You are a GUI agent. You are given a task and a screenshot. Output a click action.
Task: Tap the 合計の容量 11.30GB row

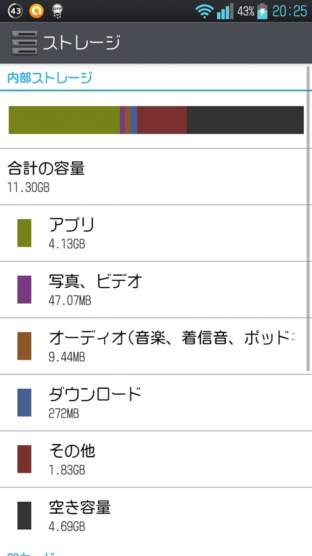coord(156,176)
